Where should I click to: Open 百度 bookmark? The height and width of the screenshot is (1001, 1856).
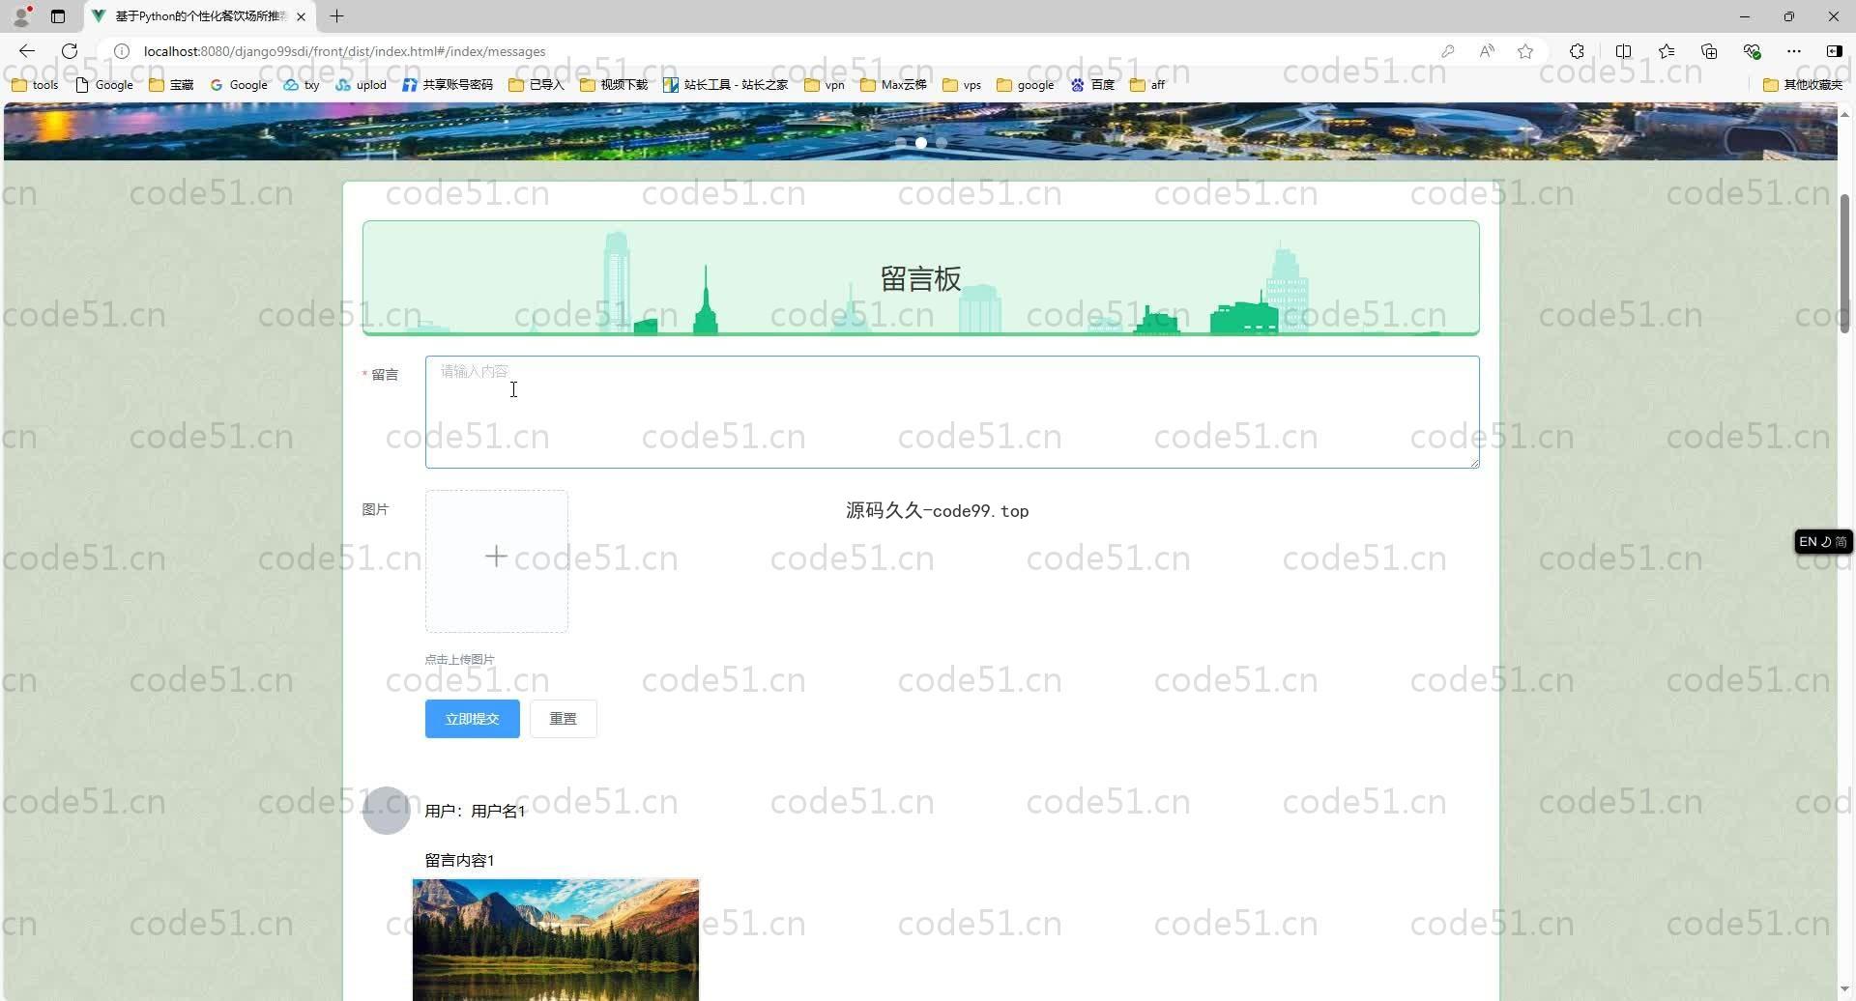tap(1092, 85)
